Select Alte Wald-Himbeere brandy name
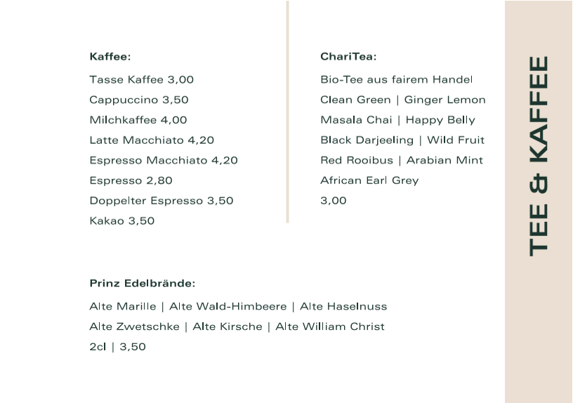573x403 pixels. point(228,306)
